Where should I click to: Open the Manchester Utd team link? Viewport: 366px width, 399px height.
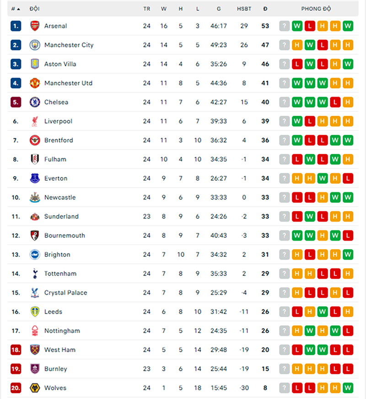68,83
